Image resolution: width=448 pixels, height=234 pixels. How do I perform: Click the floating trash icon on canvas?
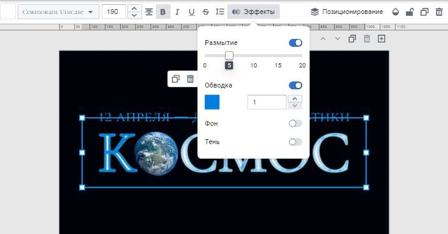(190, 79)
